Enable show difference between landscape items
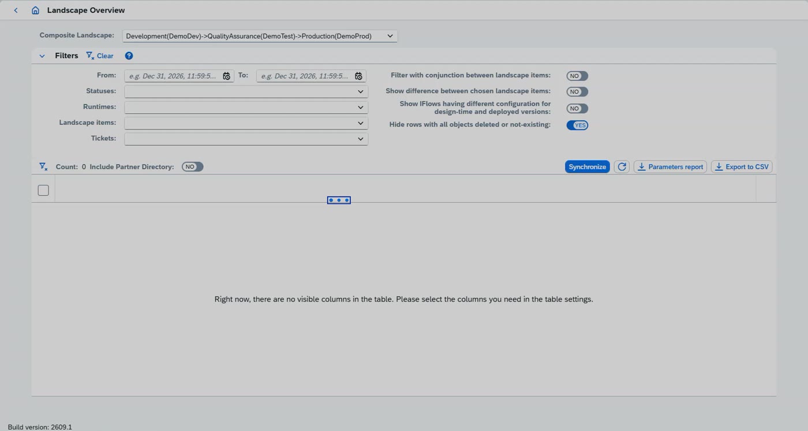Screen dimensions: 808x431 pyautogui.click(x=577, y=92)
